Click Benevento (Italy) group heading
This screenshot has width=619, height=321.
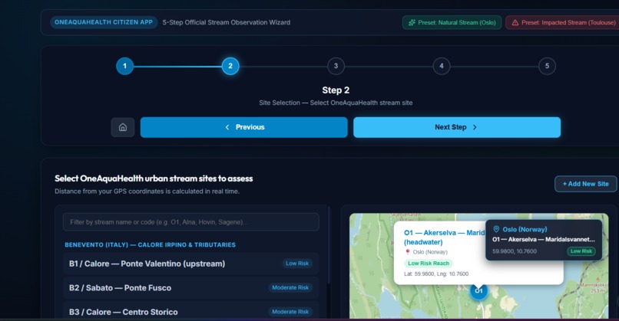click(x=150, y=244)
